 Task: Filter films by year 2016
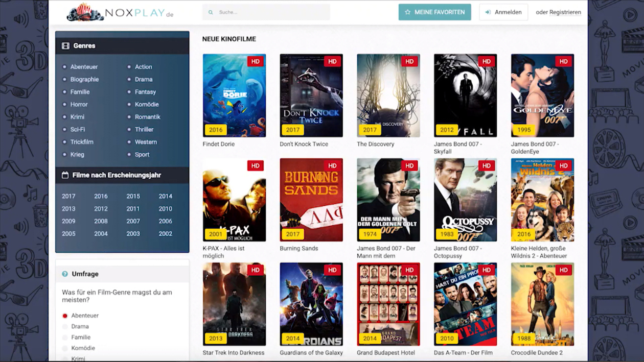click(x=101, y=196)
